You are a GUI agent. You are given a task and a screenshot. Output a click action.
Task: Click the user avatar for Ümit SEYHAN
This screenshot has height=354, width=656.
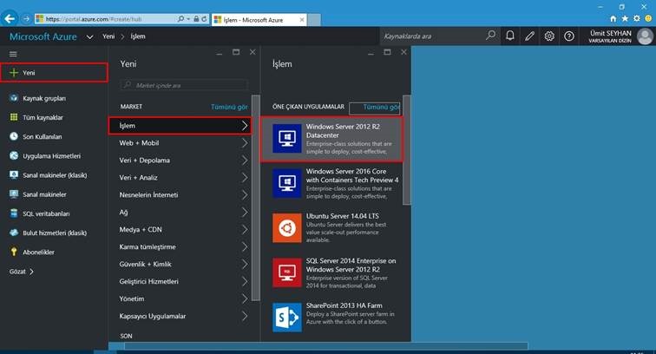[645, 36]
